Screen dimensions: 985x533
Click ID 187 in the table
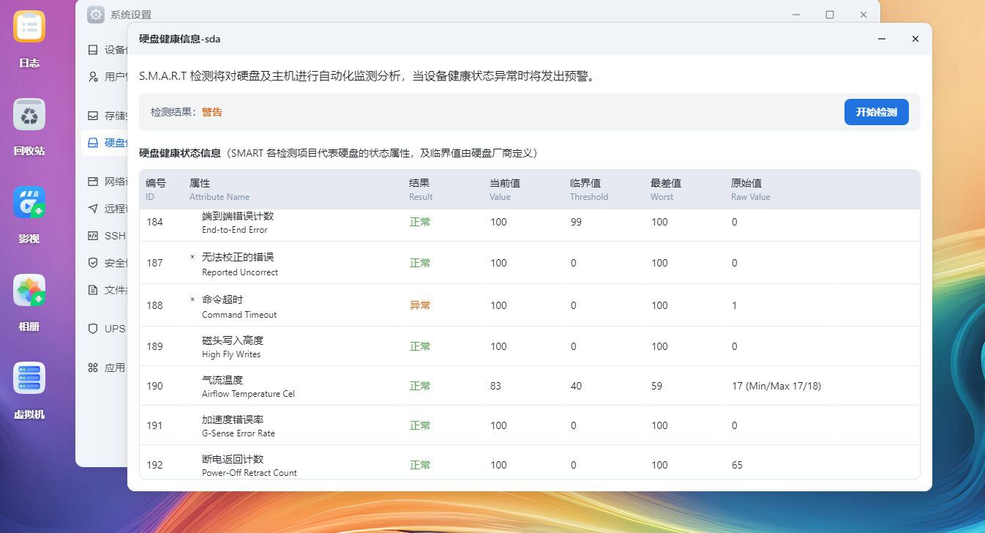tap(154, 263)
